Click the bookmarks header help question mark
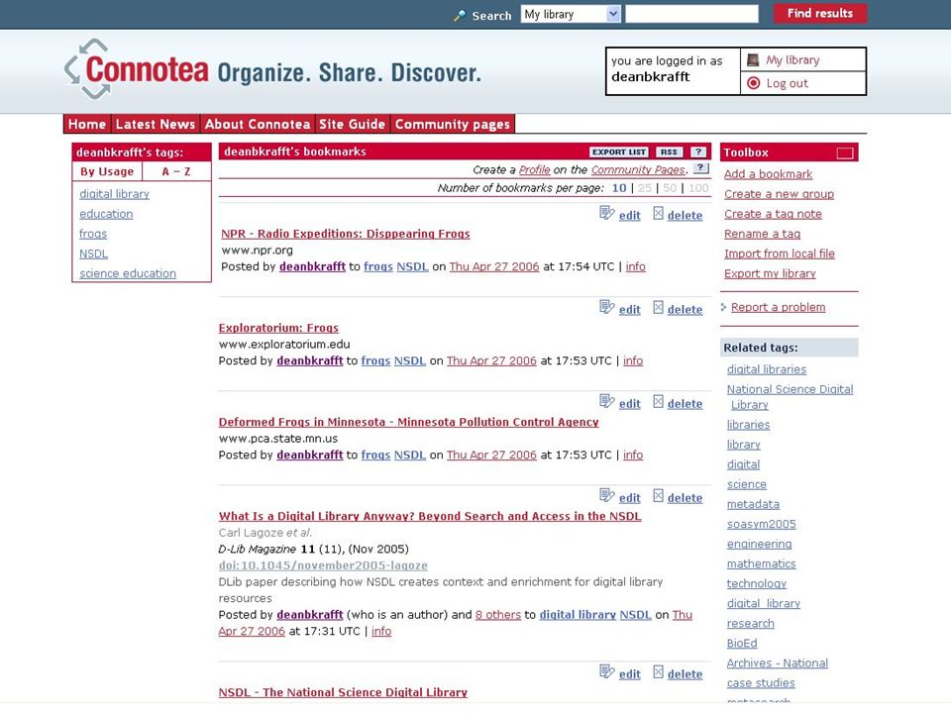The image size is (951, 713). pyautogui.click(x=698, y=152)
